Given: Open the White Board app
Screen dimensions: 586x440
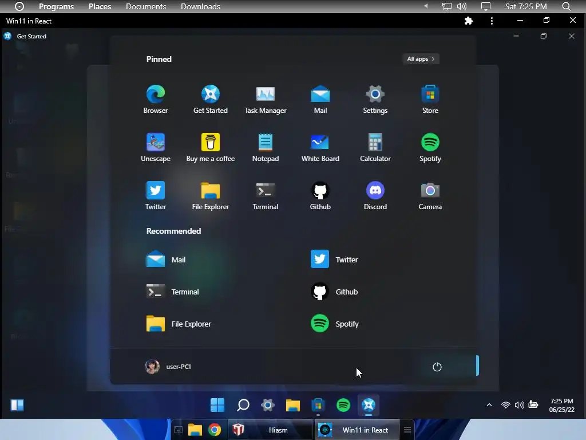Looking at the screenshot, I should (x=320, y=147).
